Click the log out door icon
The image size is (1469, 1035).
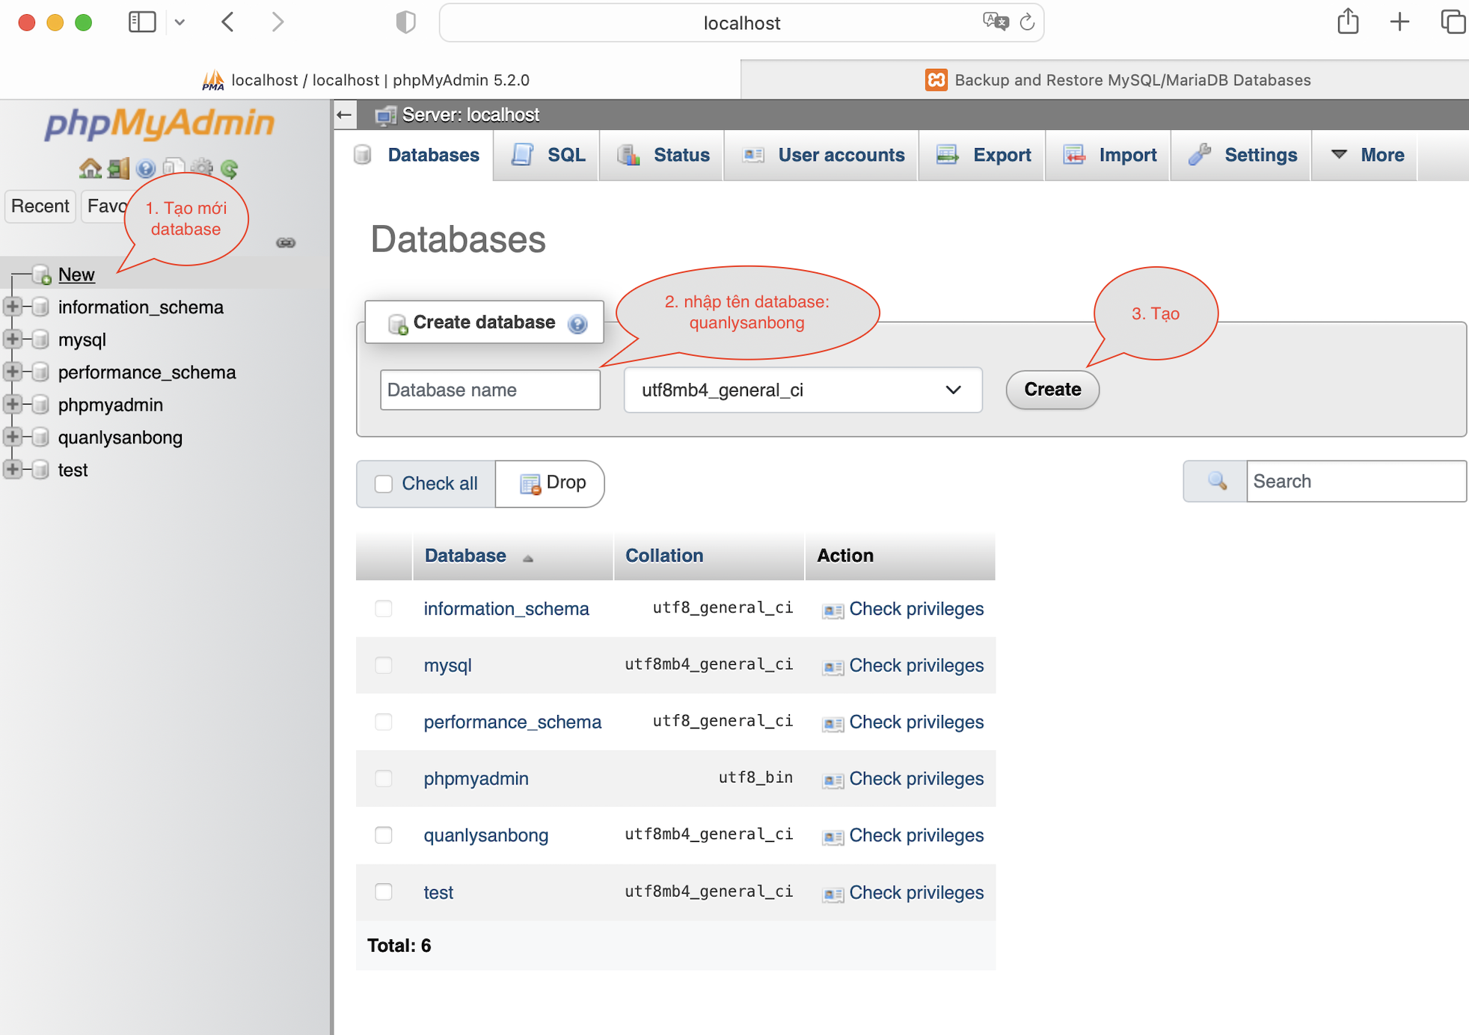tap(118, 168)
